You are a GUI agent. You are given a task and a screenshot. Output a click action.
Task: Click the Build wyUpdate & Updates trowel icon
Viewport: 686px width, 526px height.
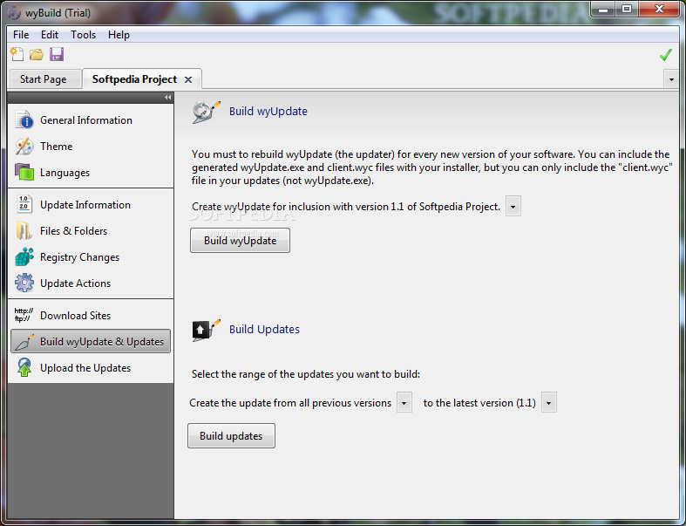pos(24,342)
